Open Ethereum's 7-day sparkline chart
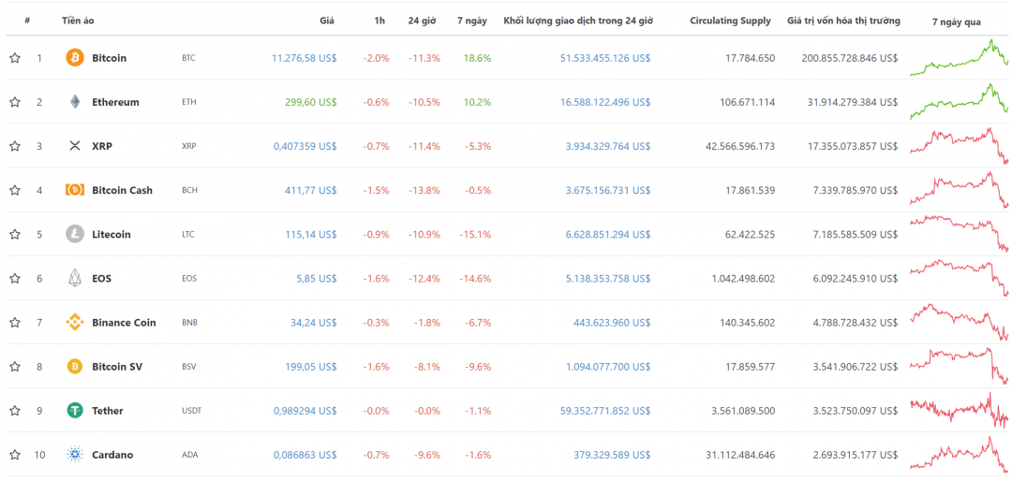 click(960, 102)
